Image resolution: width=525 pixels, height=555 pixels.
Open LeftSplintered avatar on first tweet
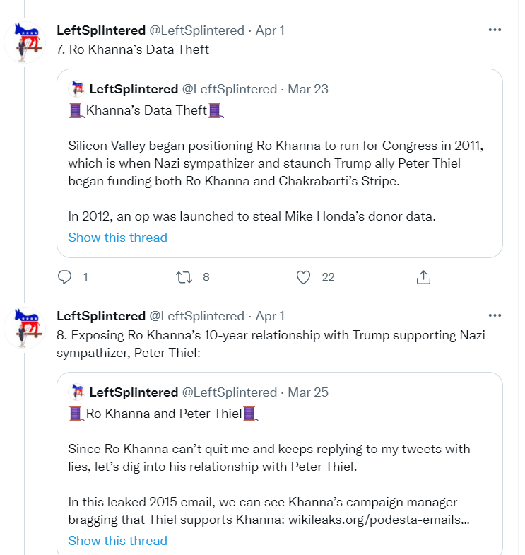point(27,42)
